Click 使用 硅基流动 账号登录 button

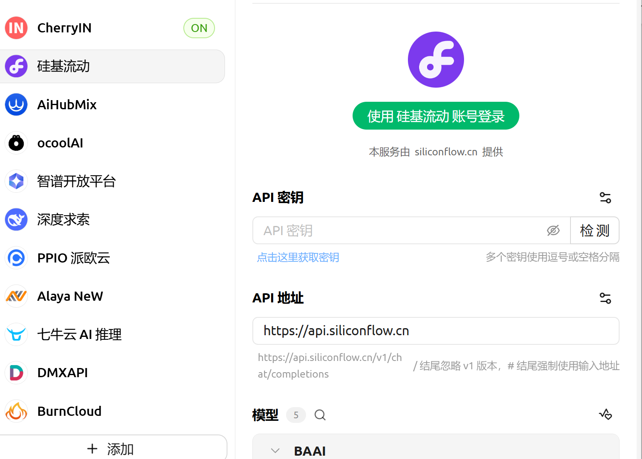click(x=436, y=116)
